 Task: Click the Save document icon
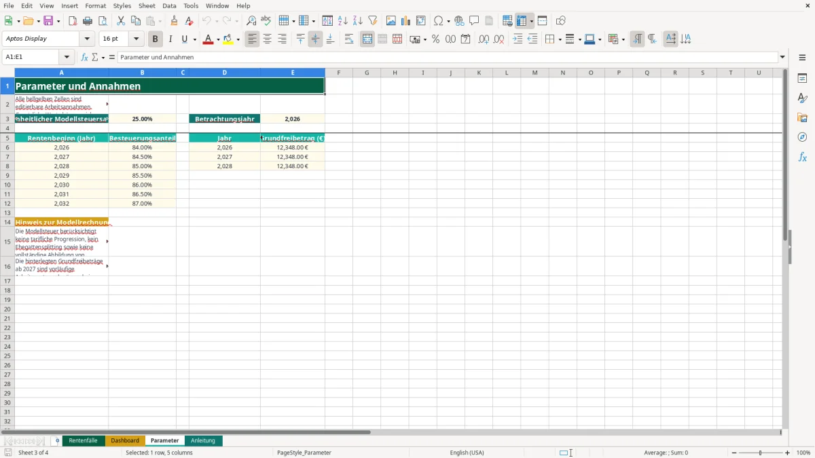point(48,21)
